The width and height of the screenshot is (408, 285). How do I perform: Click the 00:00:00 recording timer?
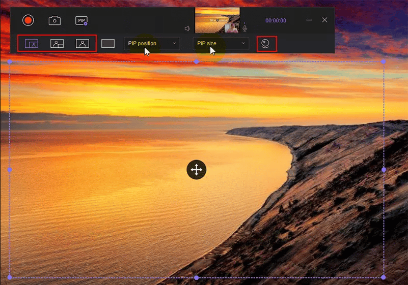tap(276, 20)
